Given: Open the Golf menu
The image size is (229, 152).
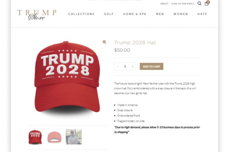Looking at the screenshot, I should point(109,14).
